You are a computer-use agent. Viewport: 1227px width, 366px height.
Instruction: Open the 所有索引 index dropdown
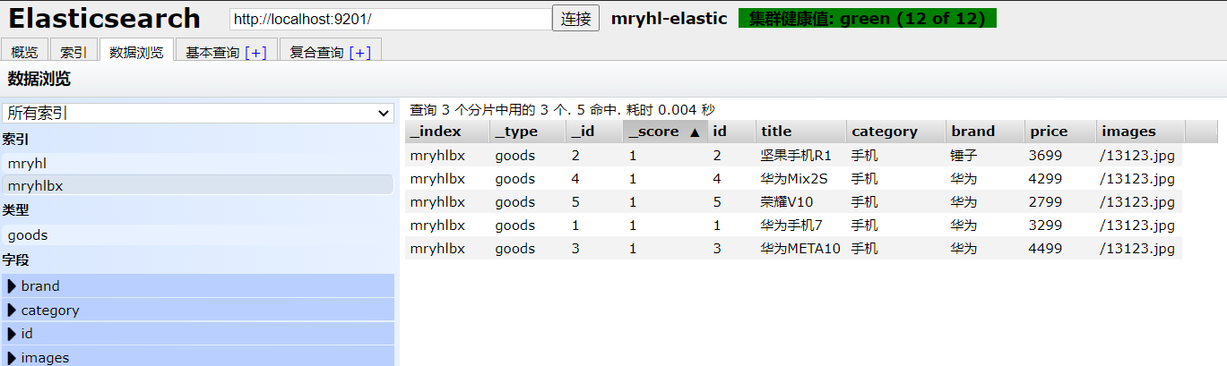point(197,113)
